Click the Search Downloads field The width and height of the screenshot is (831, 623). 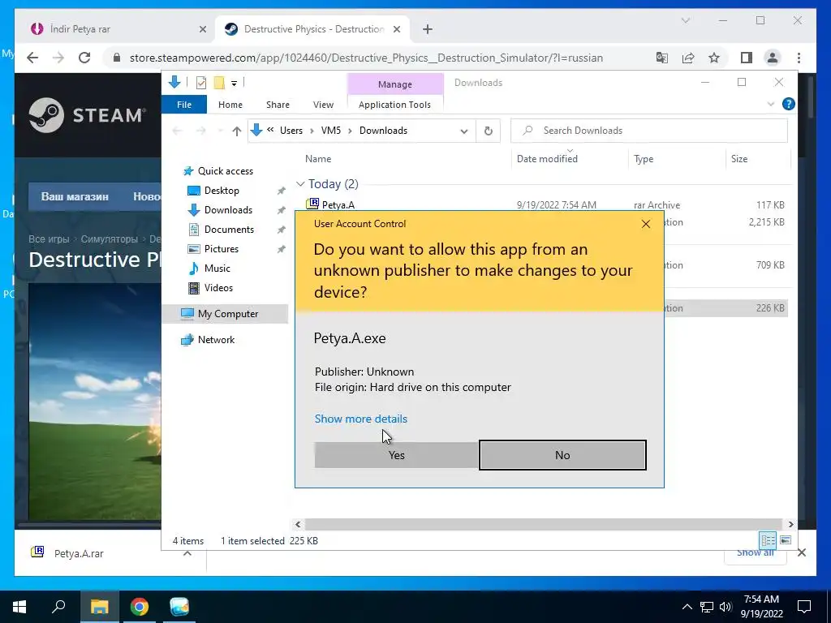(x=649, y=131)
